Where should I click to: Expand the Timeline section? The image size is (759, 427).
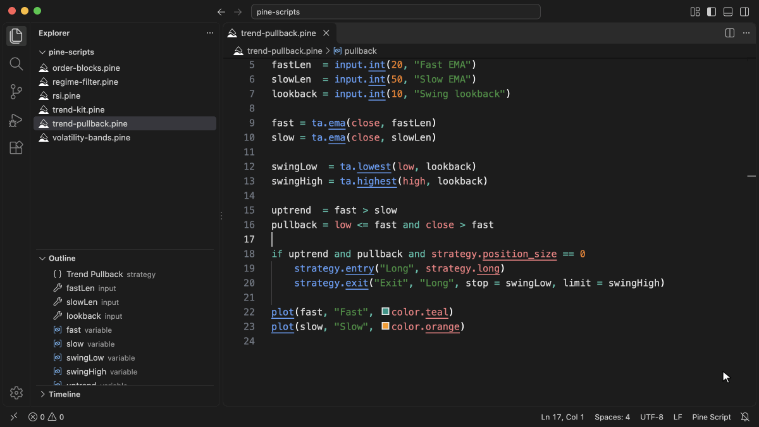point(42,394)
